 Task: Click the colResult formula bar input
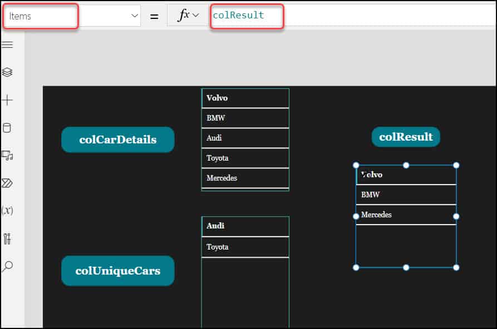pos(352,15)
